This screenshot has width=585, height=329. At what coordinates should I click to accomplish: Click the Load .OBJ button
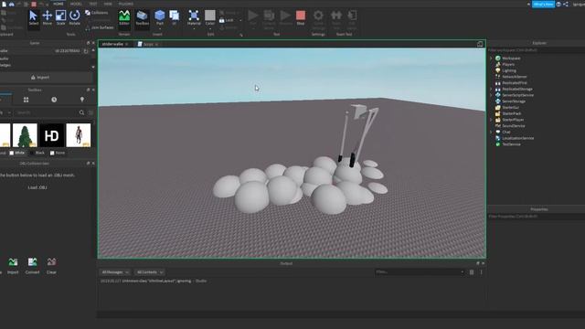37,187
